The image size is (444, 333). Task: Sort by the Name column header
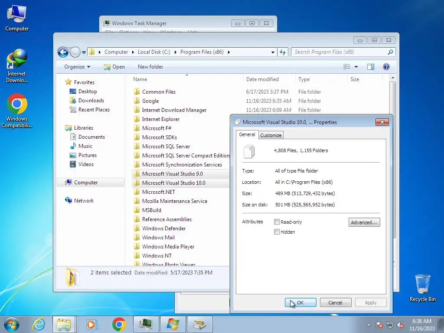point(186,79)
